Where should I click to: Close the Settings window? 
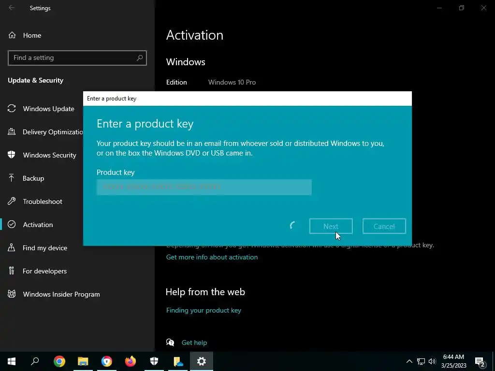[x=483, y=8]
